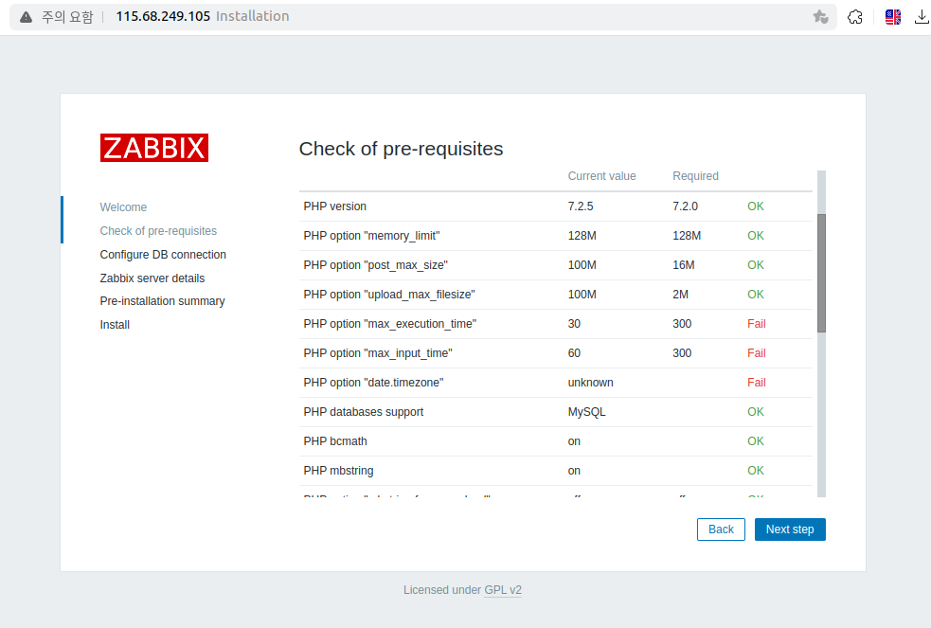The image size is (931, 628).
Task: Click the Current value column header
Action: pyautogui.click(x=602, y=175)
